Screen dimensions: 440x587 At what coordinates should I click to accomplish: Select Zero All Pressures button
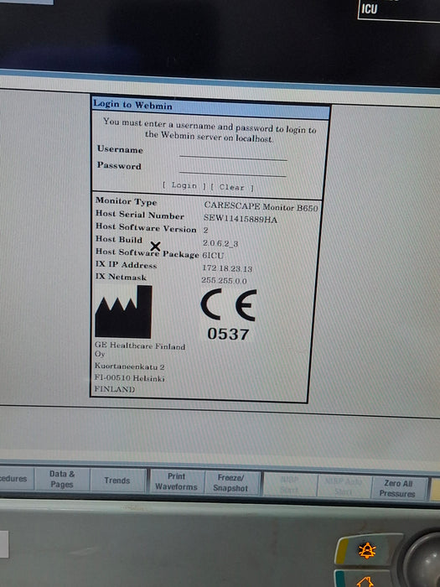click(x=398, y=489)
